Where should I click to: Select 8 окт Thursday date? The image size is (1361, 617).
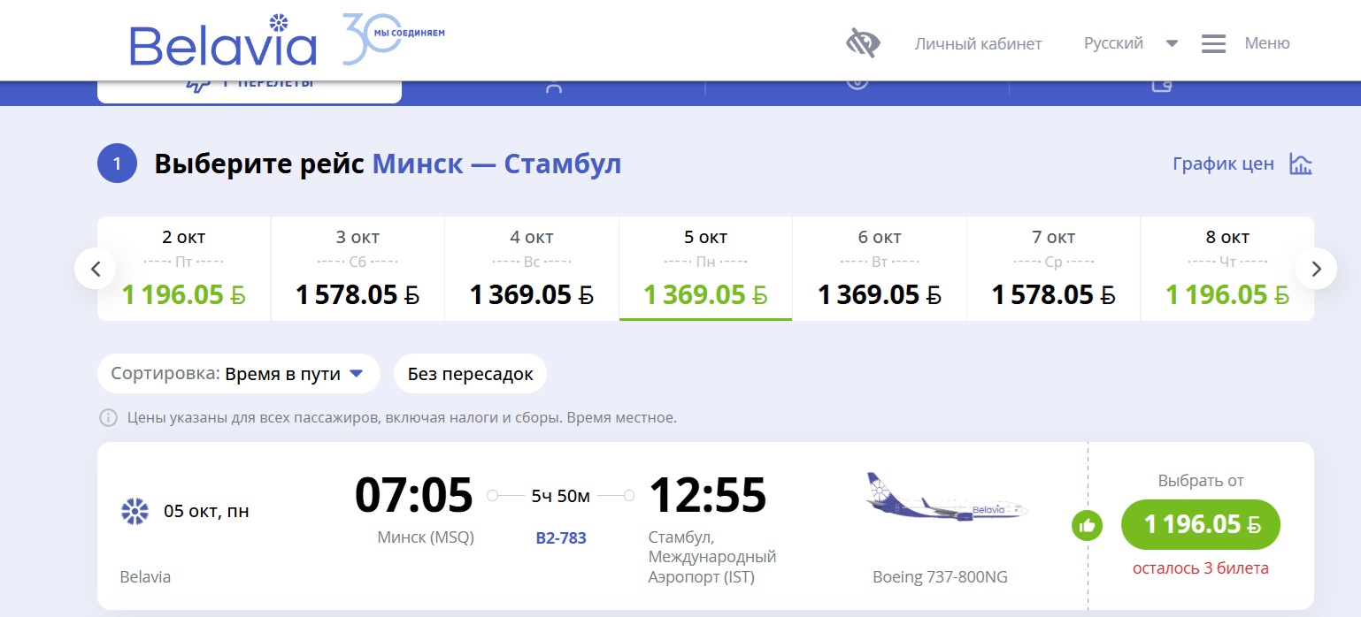coord(1227,269)
